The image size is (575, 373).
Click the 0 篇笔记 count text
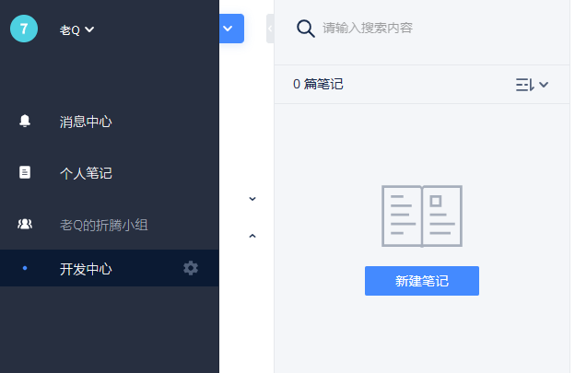coord(318,85)
